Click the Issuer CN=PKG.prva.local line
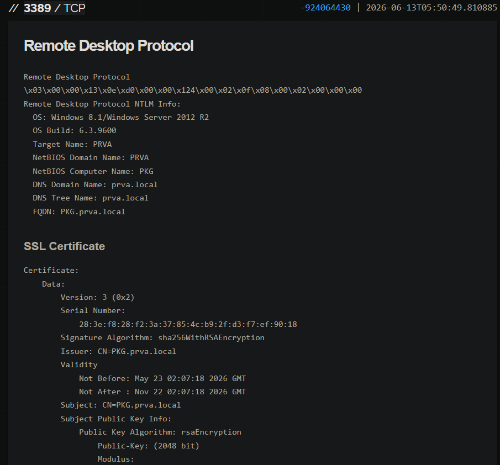This screenshot has width=500, height=465. [118, 352]
